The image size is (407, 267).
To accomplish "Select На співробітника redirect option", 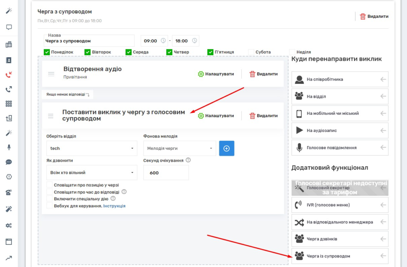I will (340, 79).
